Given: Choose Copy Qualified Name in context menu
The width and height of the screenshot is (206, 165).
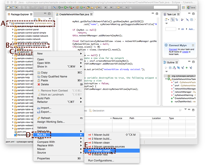Looking at the screenshot, I should coord(59,76).
